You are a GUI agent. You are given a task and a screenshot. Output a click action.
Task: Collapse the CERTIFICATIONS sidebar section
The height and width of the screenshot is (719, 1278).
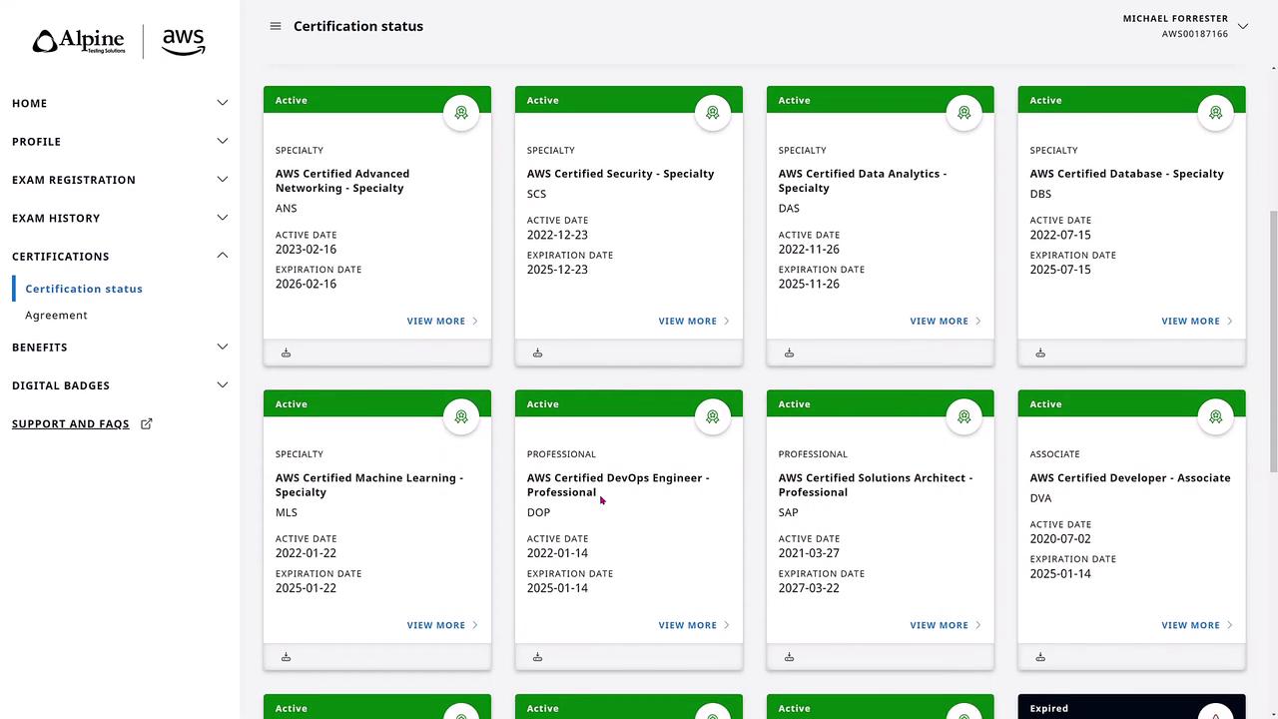[x=222, y=256]
